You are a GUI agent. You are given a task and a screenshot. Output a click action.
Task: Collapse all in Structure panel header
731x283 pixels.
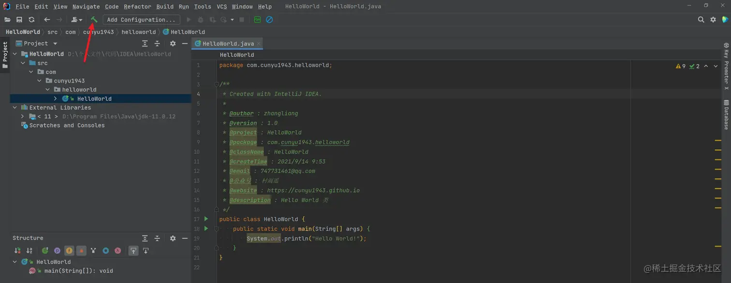[x=157, y=239]
